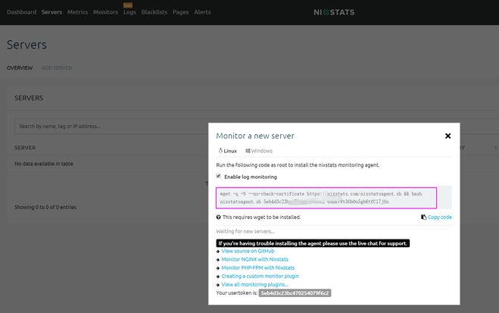Open Alerts in top navigation
Viewport: 499px width, 313px height.
point(202,12)
